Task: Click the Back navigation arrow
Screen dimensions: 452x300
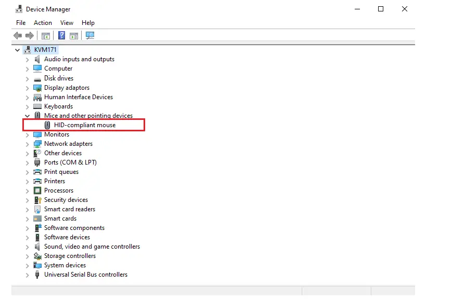Action: pos(17,35)
